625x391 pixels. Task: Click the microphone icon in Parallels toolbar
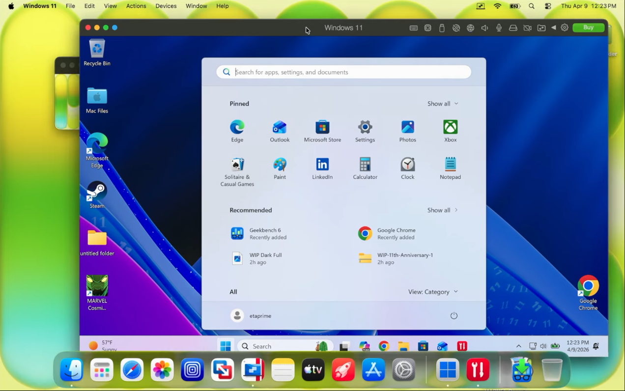tap(499, 28)
